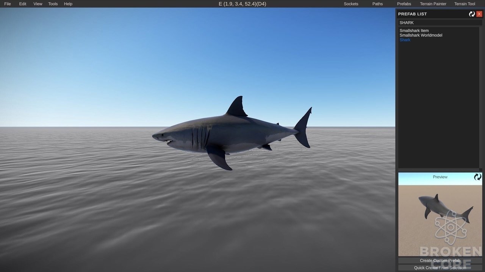Refresh the Prefab List panel
This screenshot has width=485, height=272.
[x=472, y=14]
